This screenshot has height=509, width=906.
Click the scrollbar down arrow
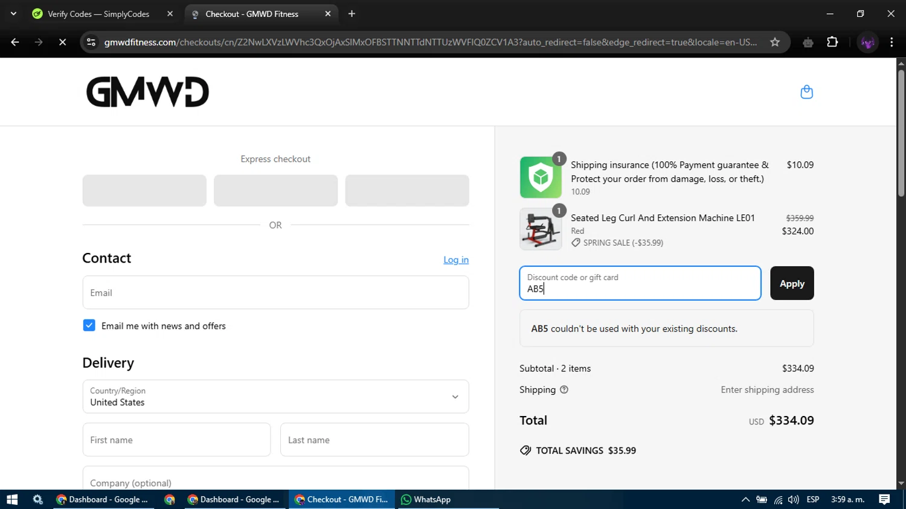click(901, 484)
